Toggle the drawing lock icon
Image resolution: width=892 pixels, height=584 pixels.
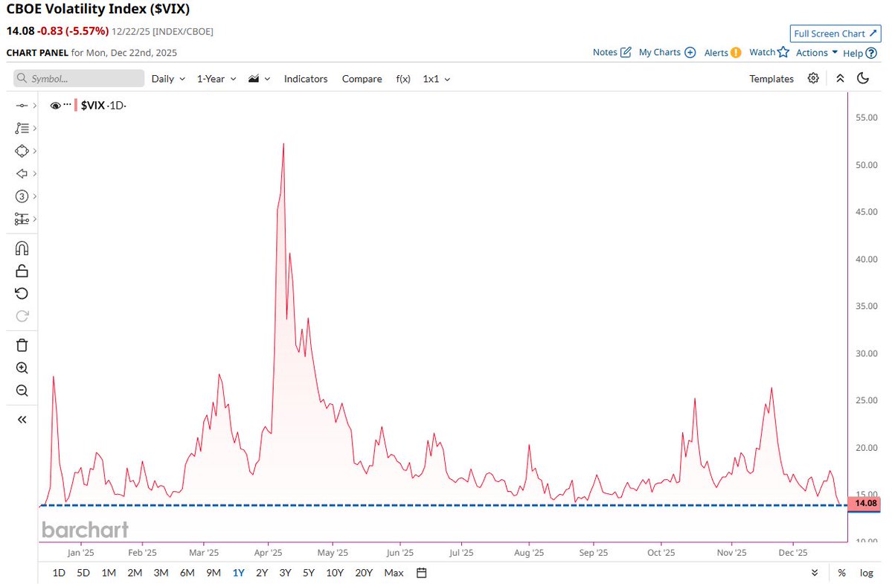22,270
